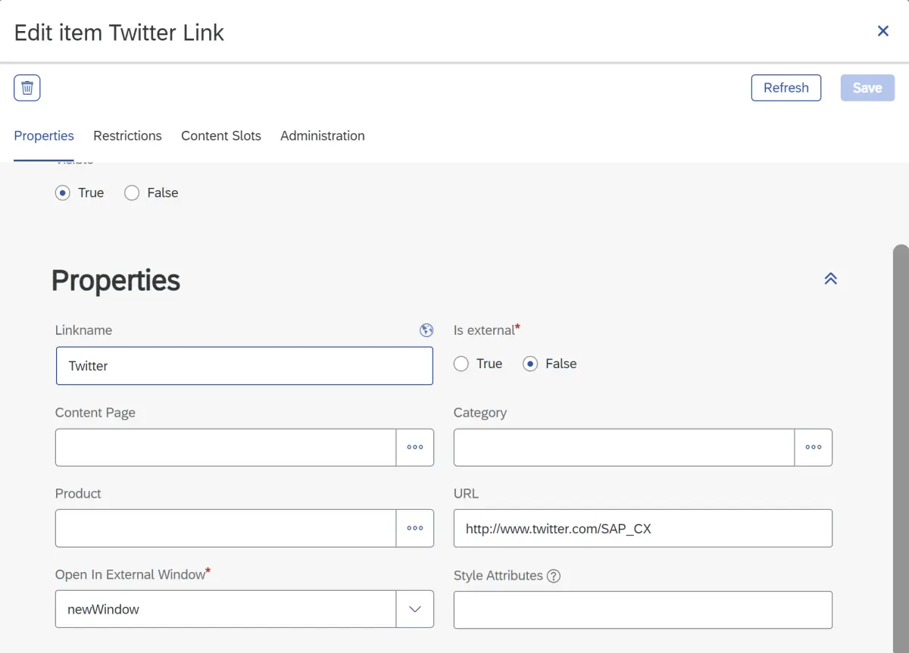The height and width of the screenshot is (653, 909).
Task: Set Is external to False
Action: pos(530,364)
